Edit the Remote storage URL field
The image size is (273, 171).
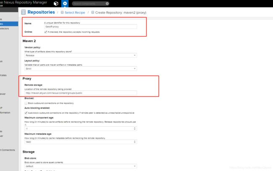tap(81, 93)
